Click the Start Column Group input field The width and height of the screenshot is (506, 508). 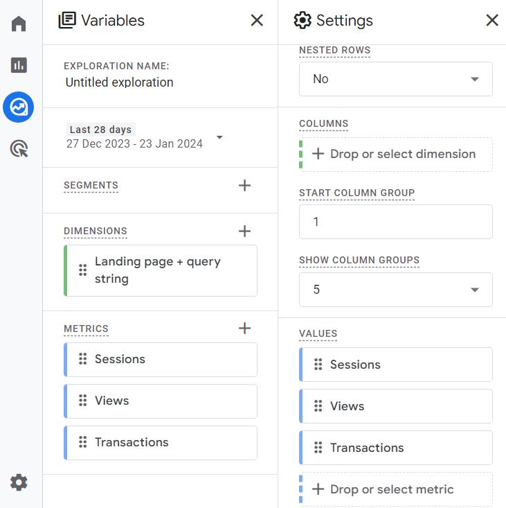click(x=395, y=222)
